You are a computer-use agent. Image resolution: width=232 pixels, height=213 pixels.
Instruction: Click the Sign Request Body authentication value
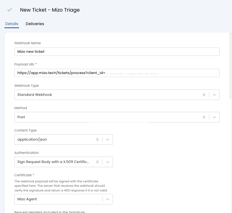(x=53, y=162)
